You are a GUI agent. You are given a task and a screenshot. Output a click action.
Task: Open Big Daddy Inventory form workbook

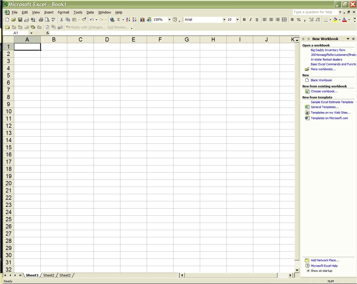pos(328,50)
